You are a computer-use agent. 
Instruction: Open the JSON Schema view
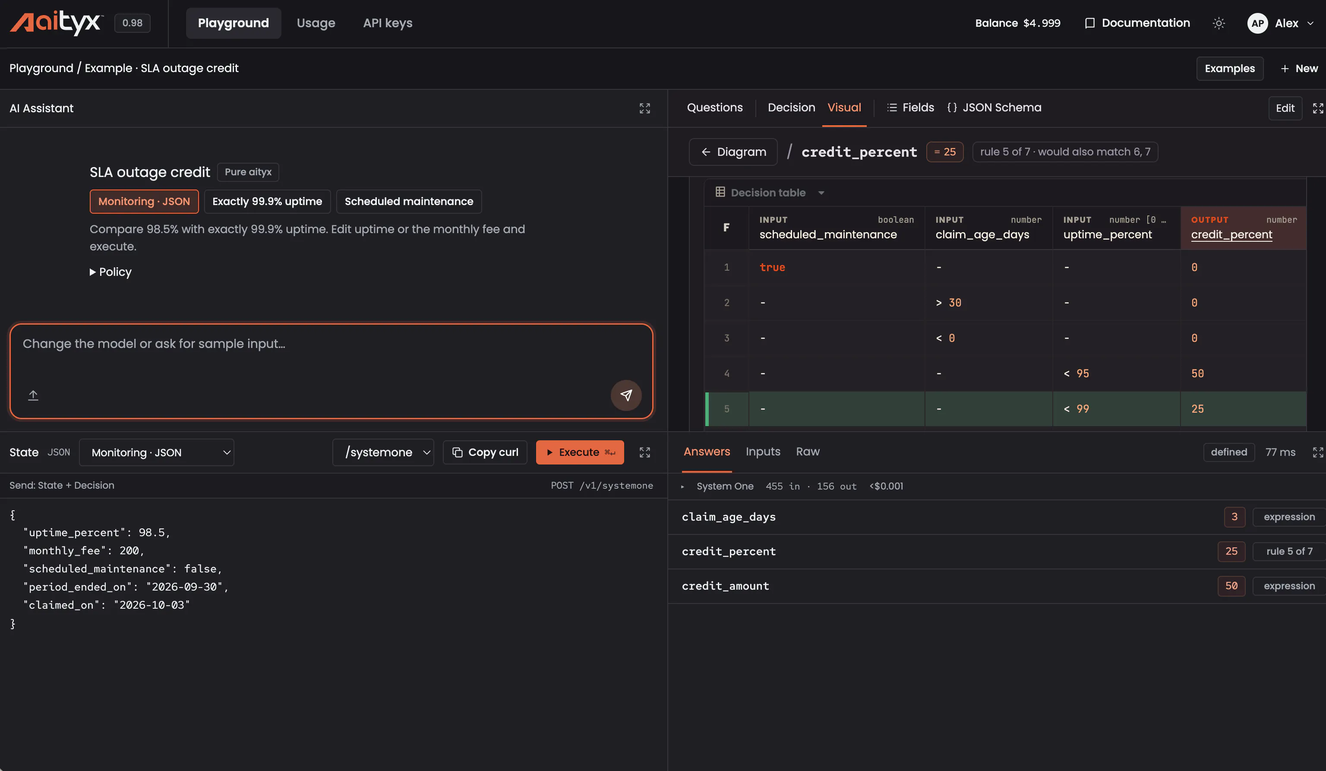tap(994, 107)
